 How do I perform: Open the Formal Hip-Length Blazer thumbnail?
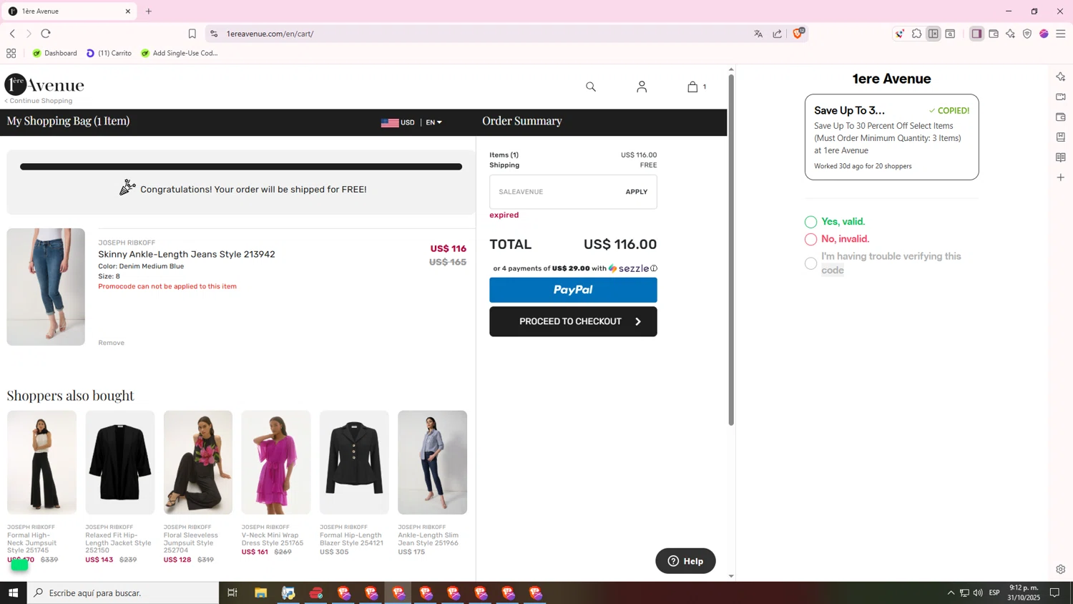354,462
